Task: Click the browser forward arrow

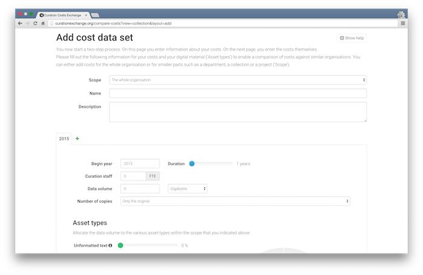Action: click(28, 24)
